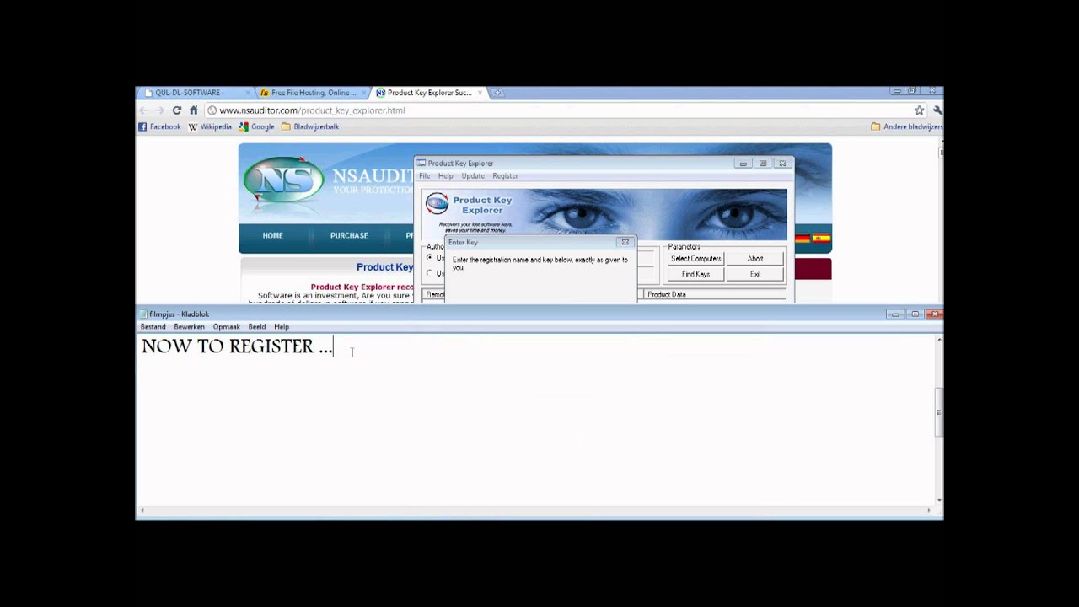Click the NS Nsauditor logo
This screenshot has width=1079, height=607.
click(283, 179)
